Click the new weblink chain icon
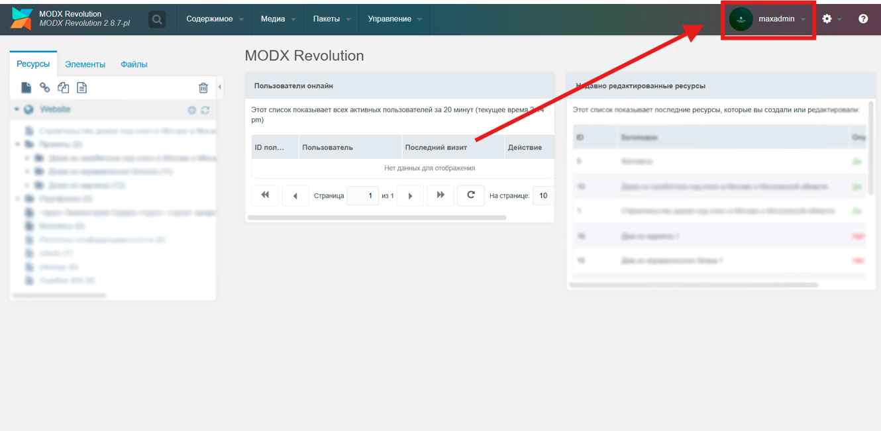Viewport: 881px width, 431px height. click(44, 87)
